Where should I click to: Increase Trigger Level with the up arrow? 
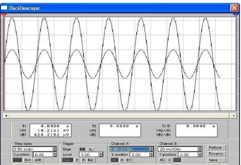[101, 154]
